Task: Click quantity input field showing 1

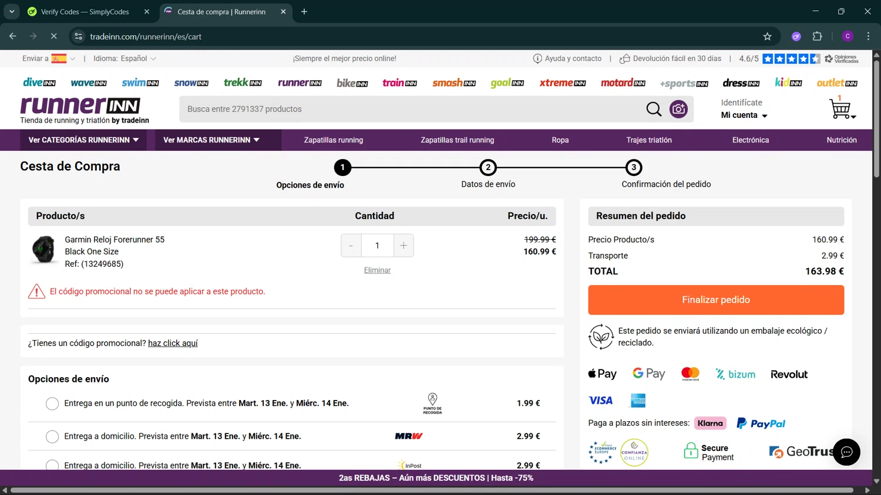Action: [x=377, y=246]
